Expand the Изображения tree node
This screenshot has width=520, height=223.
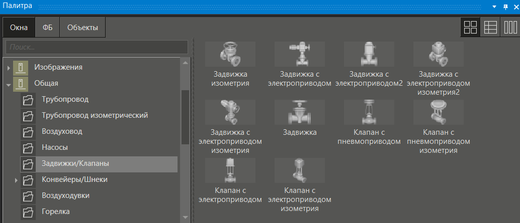[x=9, y=68]
